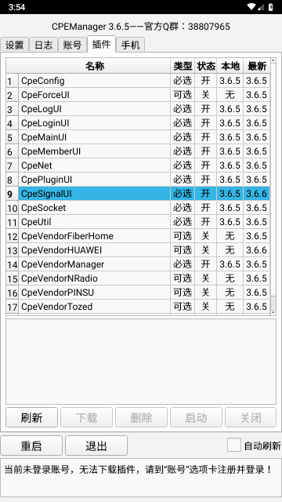282x502 pixels.
Task: Click row number 9 header
Action: click(x=13, y=194)
